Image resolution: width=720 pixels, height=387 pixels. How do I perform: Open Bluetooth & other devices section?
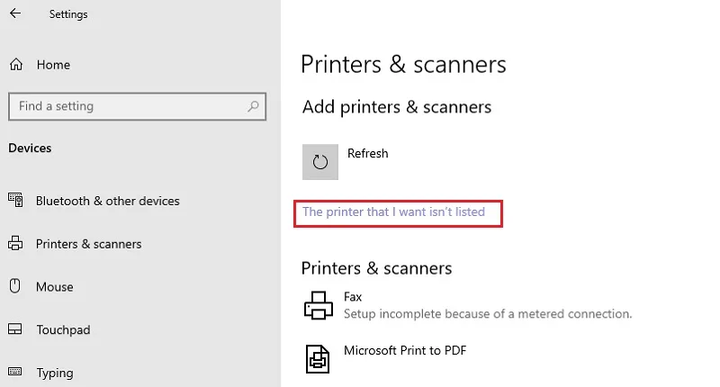107,201
